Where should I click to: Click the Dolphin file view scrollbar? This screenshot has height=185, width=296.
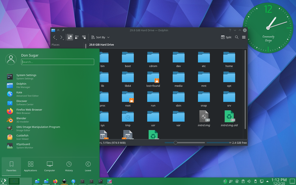tap(245, 90)
